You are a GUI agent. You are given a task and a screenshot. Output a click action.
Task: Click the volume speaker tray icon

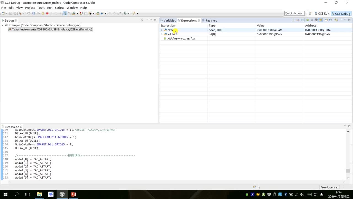[302, 194]
